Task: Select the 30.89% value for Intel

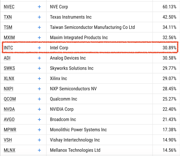Action: [x=169, y=48]
